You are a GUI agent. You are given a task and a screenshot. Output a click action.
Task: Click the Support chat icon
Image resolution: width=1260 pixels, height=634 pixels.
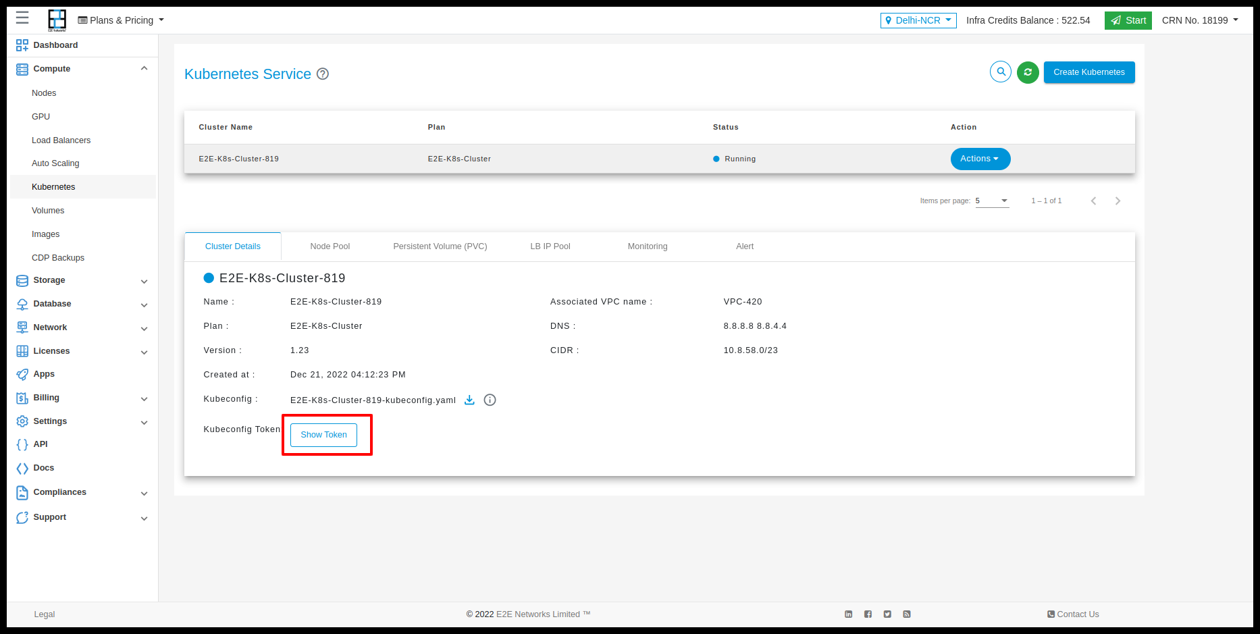(x=22, y=517)
